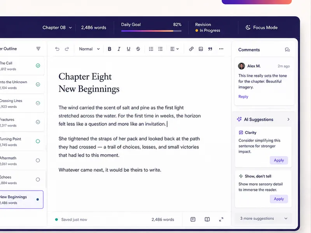
Task: Click the green saved status dot
Action: click(56, 219)
